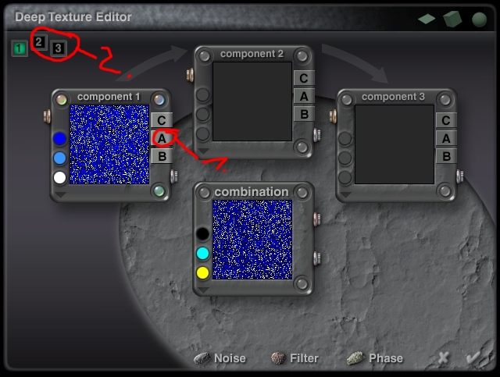Click component 3 top-right round corner button
This screenshot has width=500, height=377.
[x=445, y=100]
